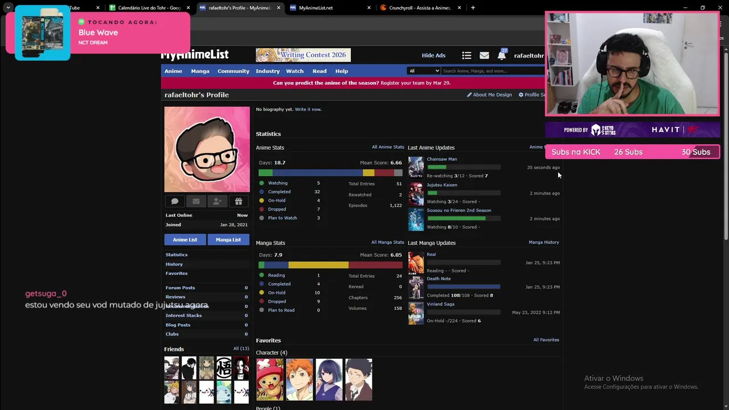Viewport: 729px width, 410px height.
Task: Open Forum Posts in the profile sidebar
Action: click(180, 288)
